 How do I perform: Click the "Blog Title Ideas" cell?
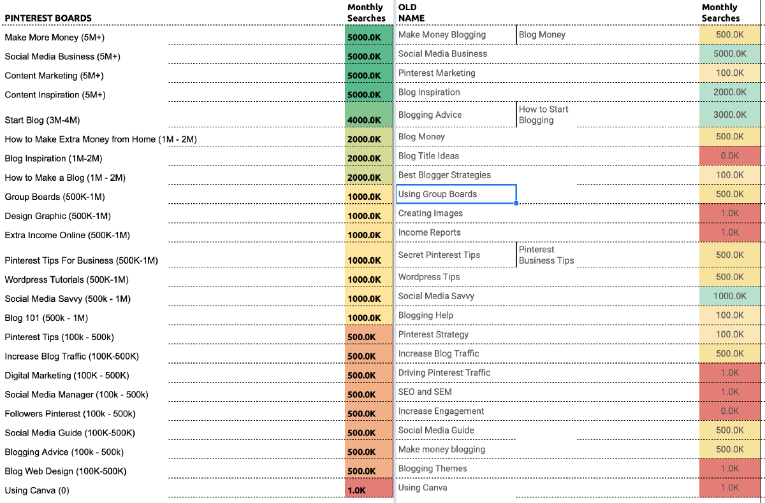coord(428,156)
